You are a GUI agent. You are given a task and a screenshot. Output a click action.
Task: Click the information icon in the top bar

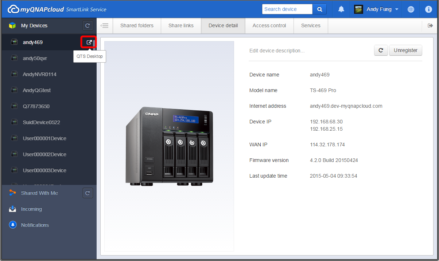tap(428, 9)
